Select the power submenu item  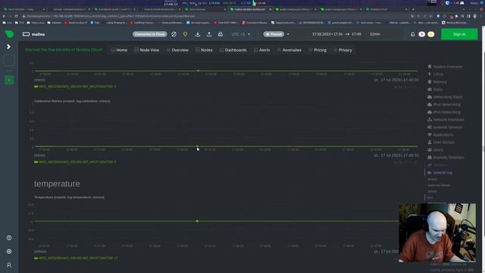click(432, 191)
